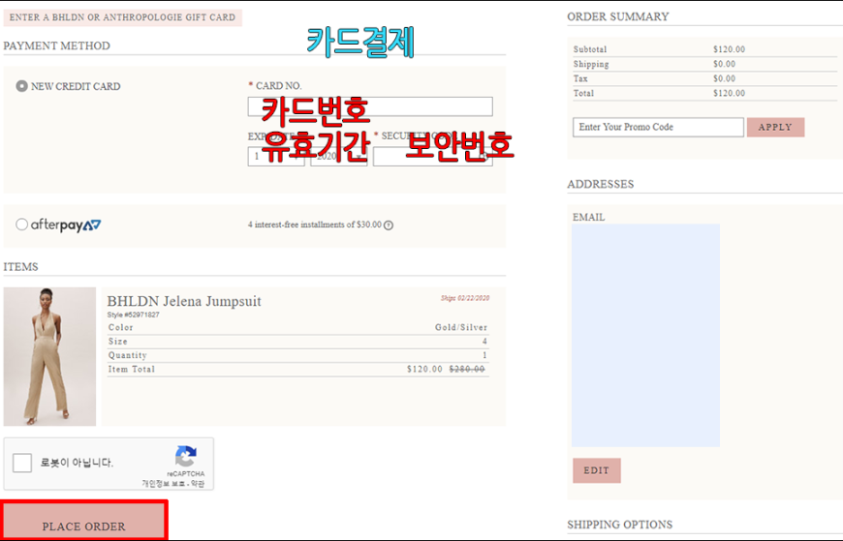
Task: Open the expiration month dropdown
Action: [x=276, y=157]
